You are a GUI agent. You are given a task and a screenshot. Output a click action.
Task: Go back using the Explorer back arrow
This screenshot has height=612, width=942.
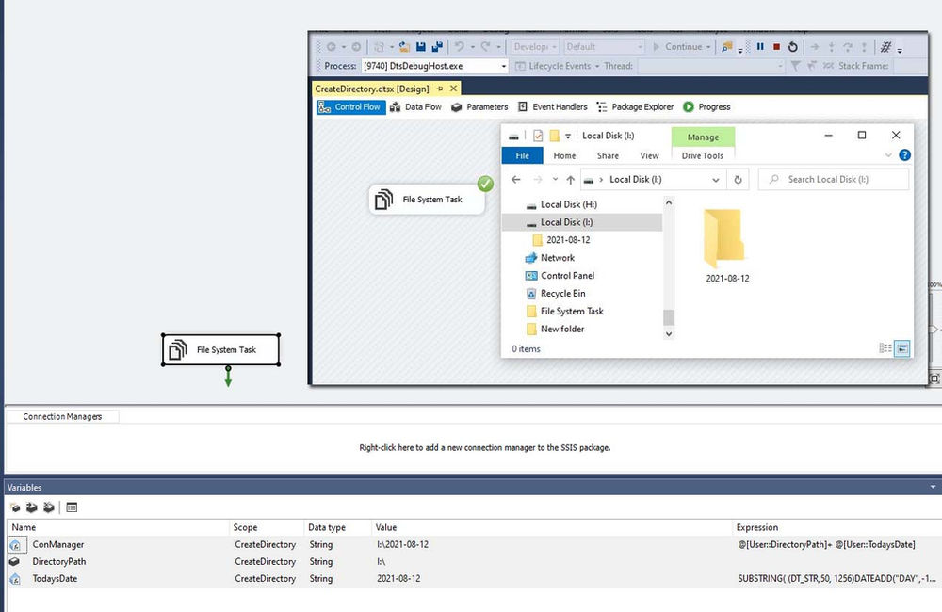click(518, 179)
